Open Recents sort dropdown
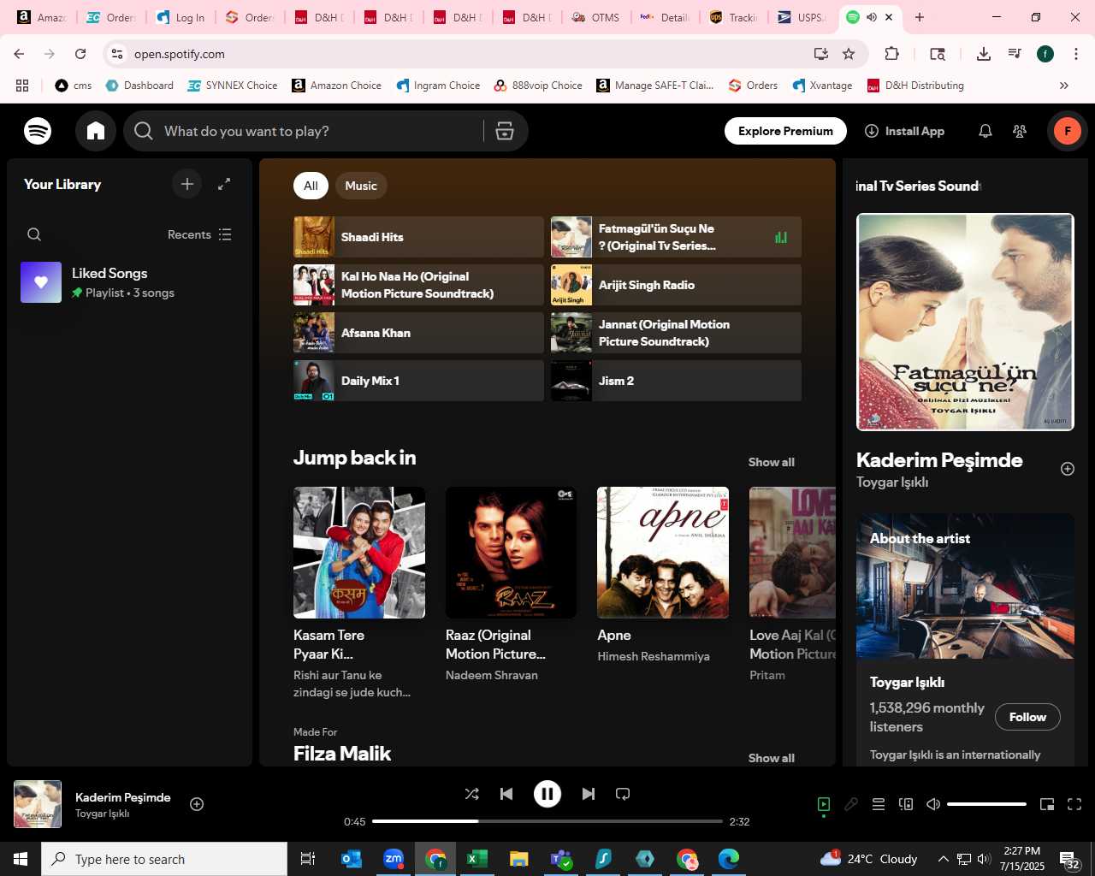 pyautogui.click(x=199, y=234)
